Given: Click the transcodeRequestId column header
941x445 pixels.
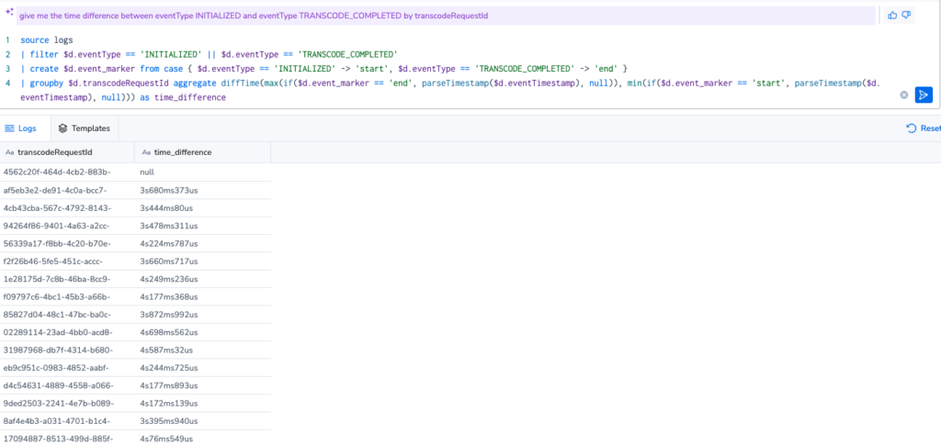Looking at the screenshot, I should point(67,152).
